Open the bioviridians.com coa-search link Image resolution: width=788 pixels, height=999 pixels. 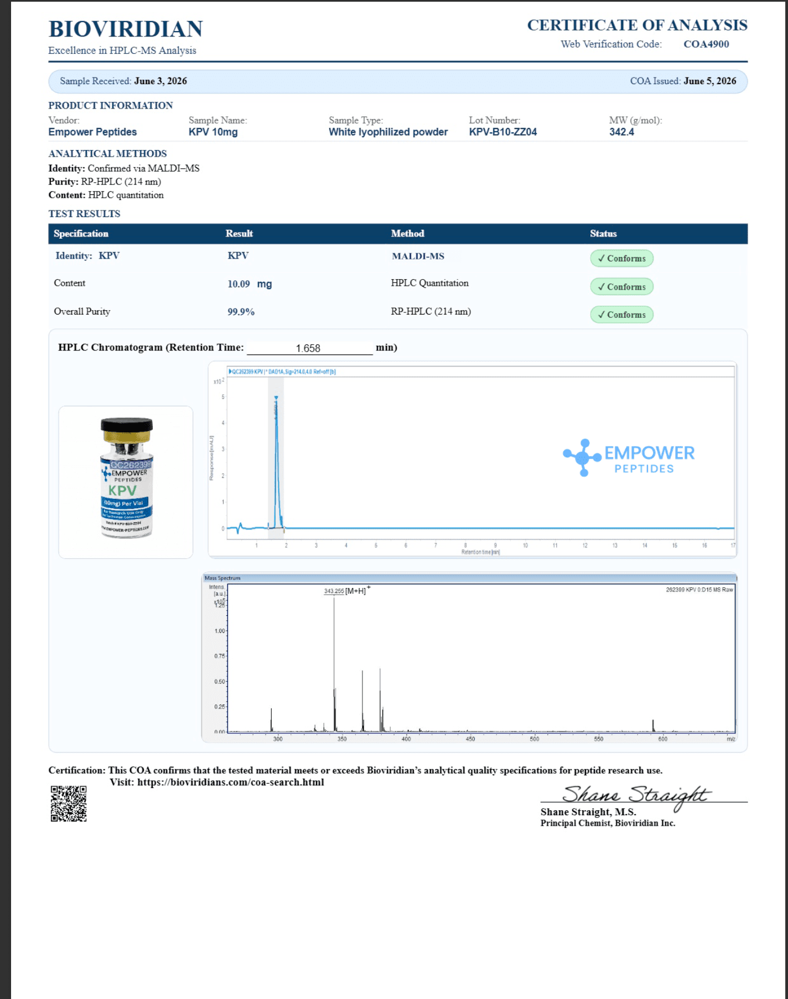231,782
